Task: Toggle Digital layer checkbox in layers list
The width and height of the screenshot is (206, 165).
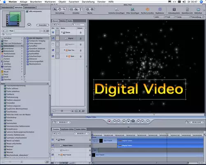Action: (x=53, y=38)
